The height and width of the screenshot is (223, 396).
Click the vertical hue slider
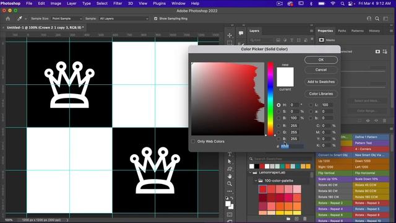(x=270, y=99)
